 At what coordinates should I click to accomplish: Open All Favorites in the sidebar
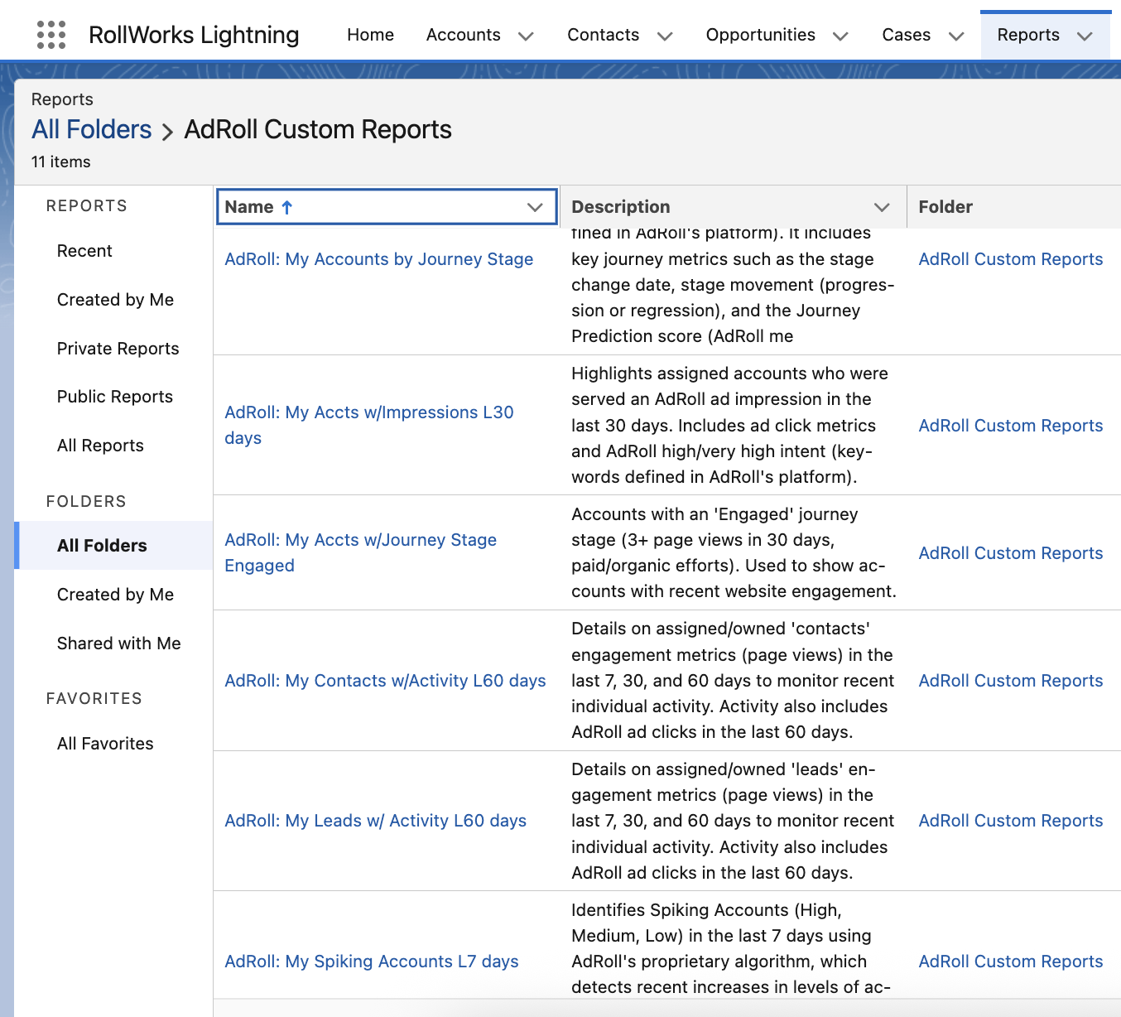105,744
